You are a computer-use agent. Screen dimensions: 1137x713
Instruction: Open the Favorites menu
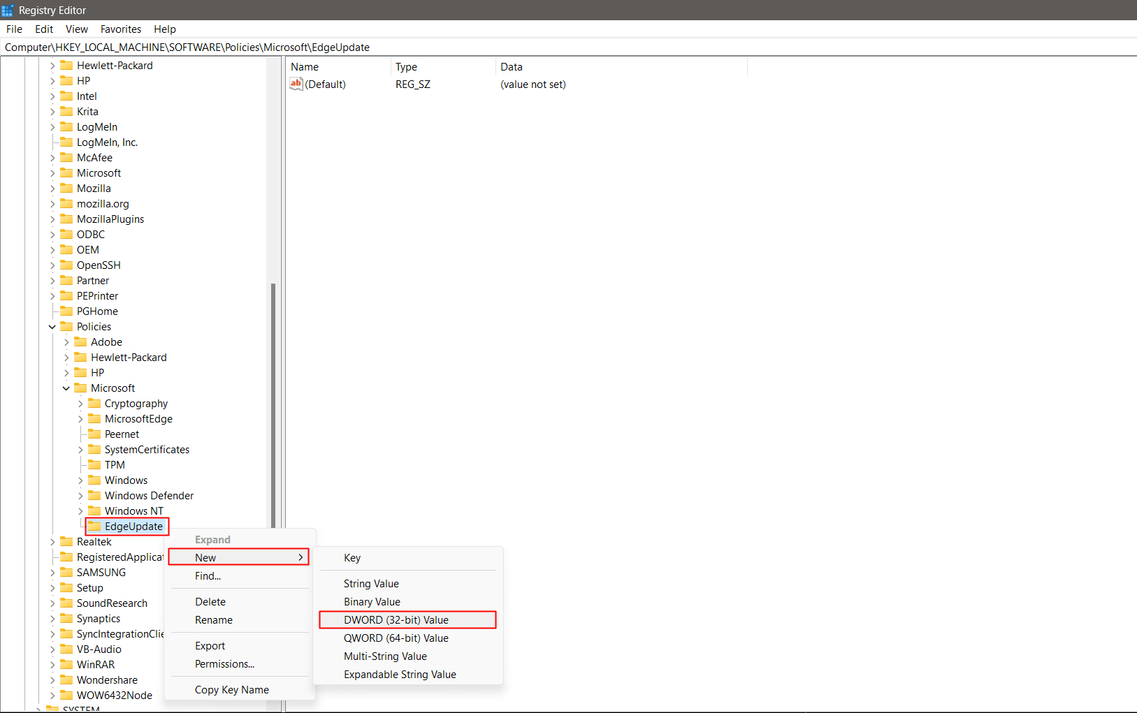tap(120, 29)
